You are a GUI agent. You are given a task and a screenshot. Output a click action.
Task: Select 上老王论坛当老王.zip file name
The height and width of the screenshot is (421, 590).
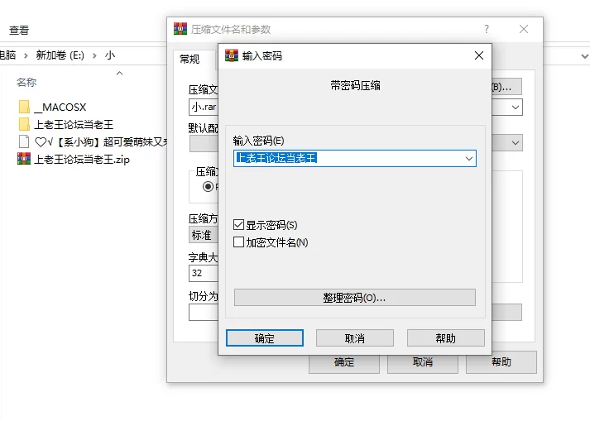(x=82, y=159)
